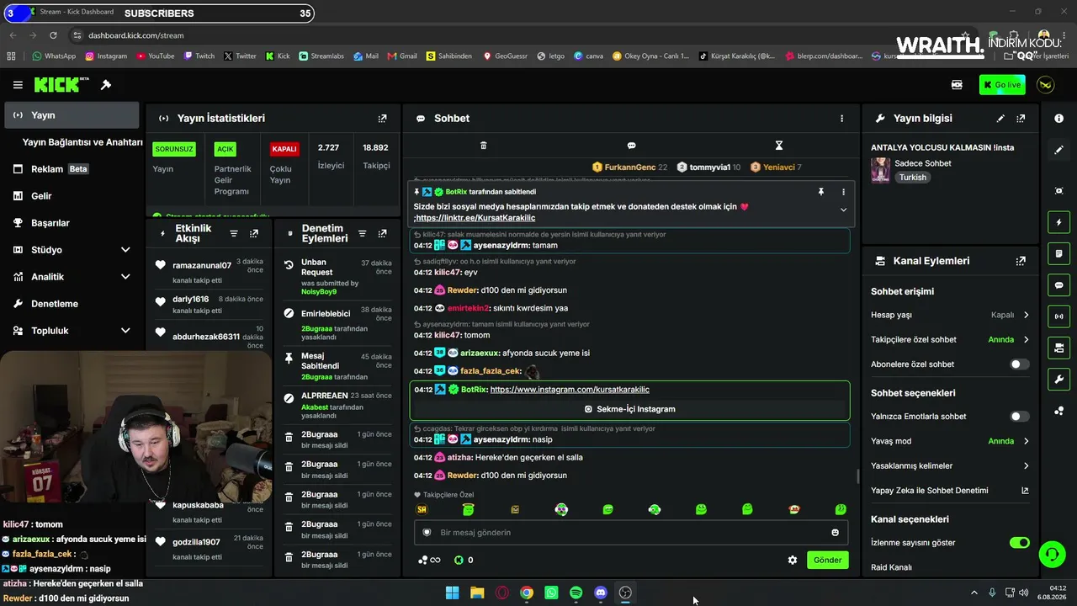The image size is (1077, 606).
Task: Open Yavaş mod setting
Action: pyautogui.click(x=950, y=441)
